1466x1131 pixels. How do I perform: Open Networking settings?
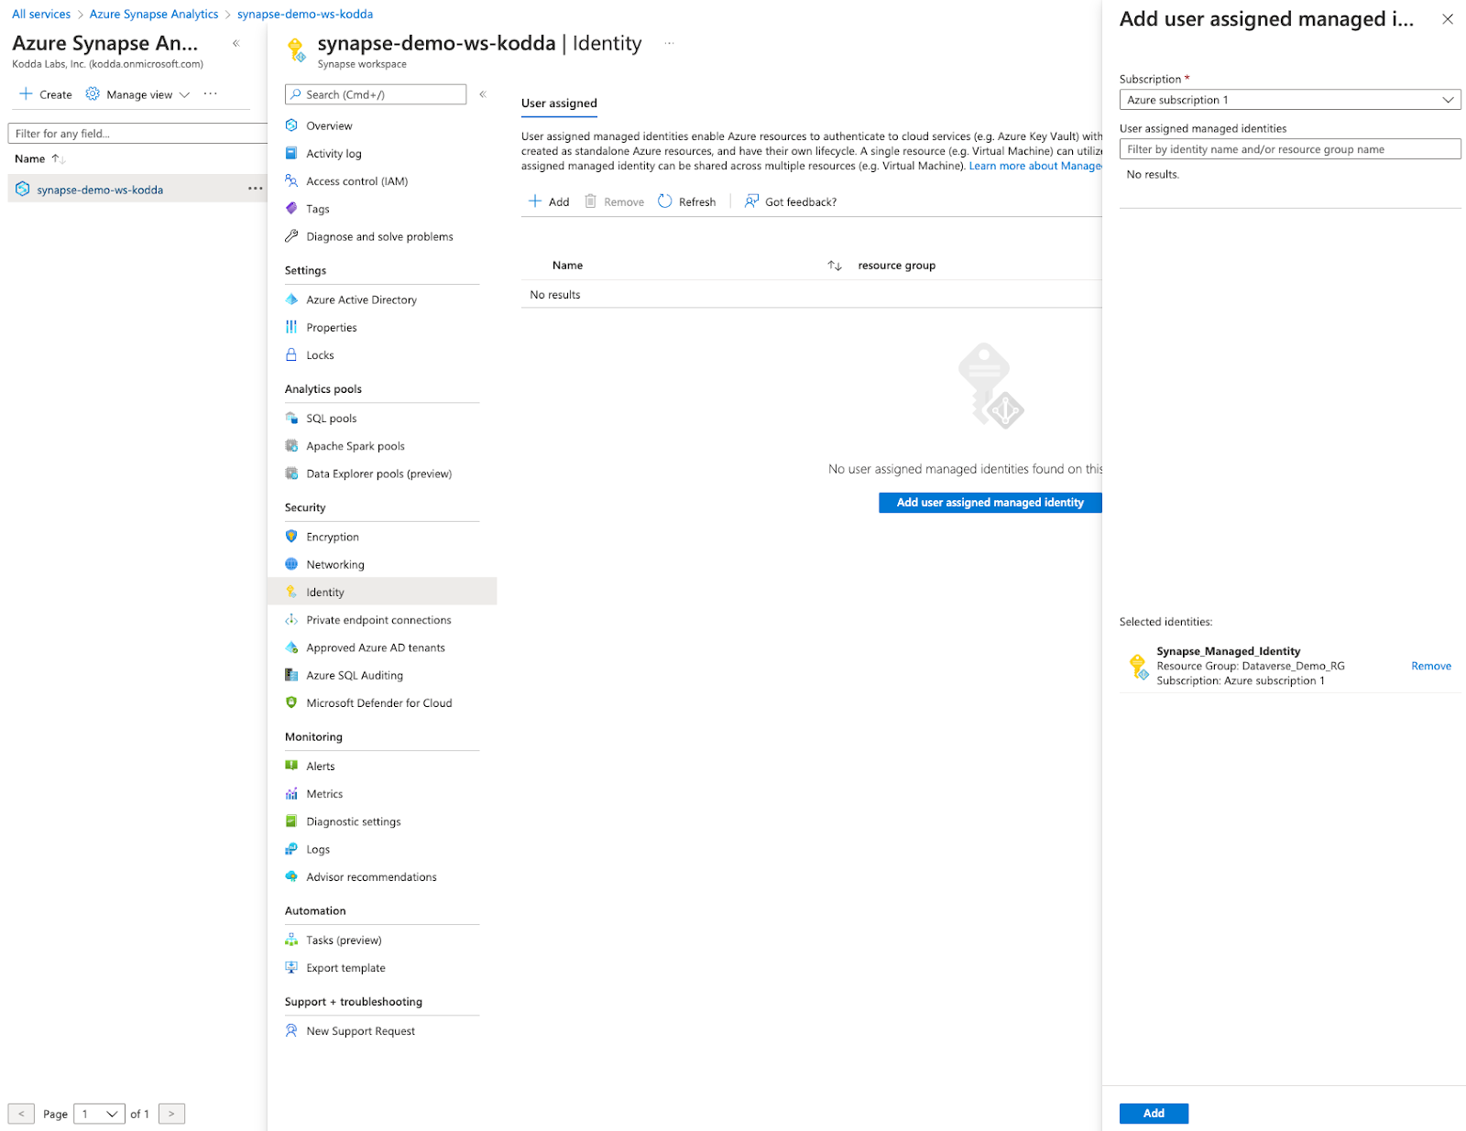pyautogui.click(x=335, y=564)
